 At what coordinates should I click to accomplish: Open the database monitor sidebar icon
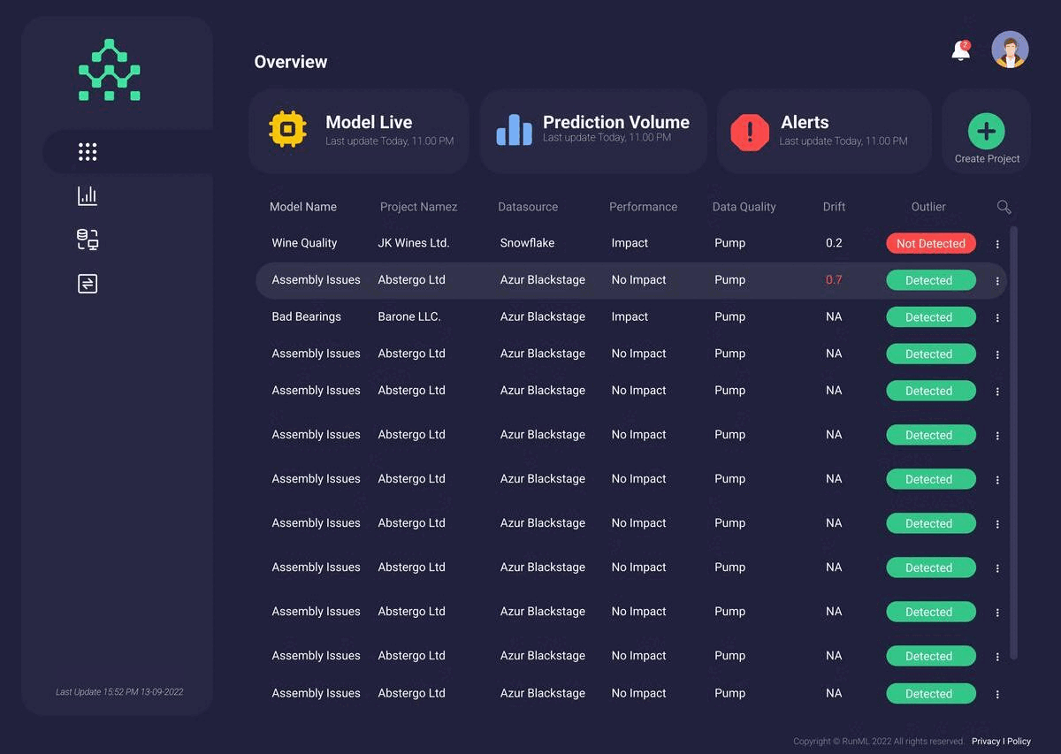click(x=88, y=240)
